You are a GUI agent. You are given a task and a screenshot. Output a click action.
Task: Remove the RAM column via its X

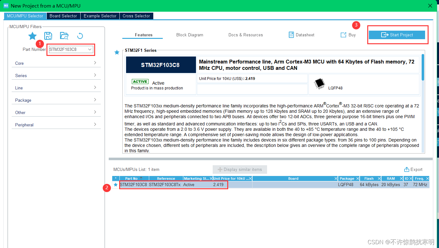coord(401,178)
